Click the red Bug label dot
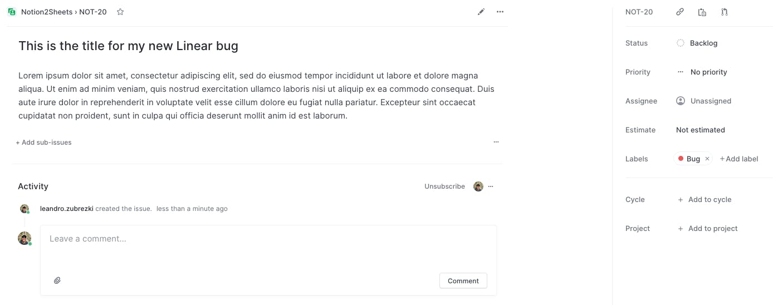 click(681, 159)
